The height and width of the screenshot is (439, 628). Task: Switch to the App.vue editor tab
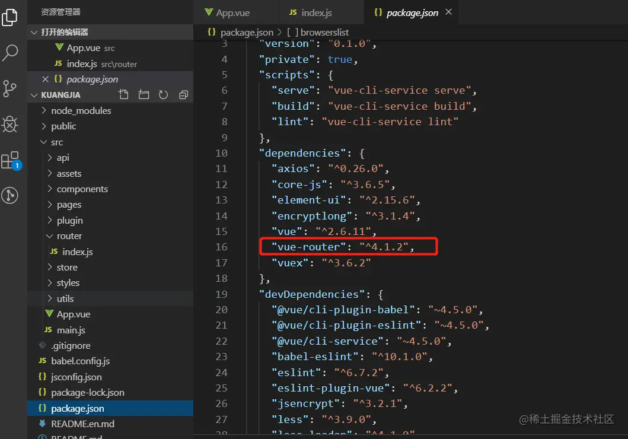tap(236, 12)
